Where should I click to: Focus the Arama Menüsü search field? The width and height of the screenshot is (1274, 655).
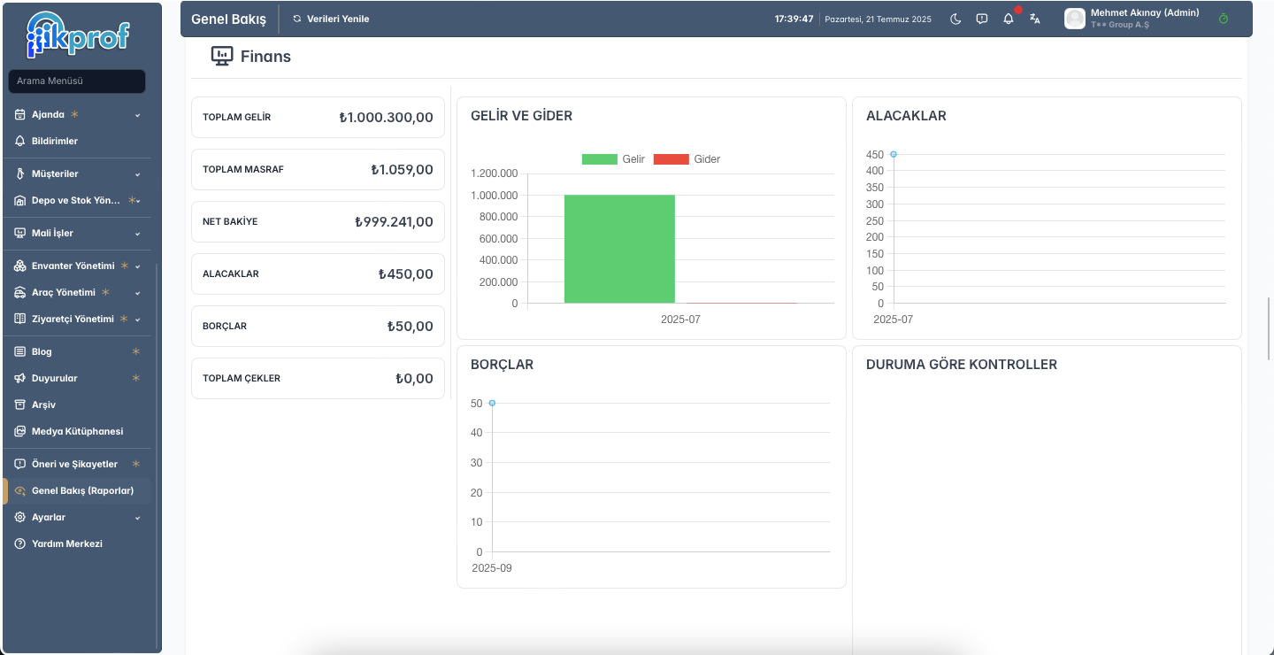point(77,81)
